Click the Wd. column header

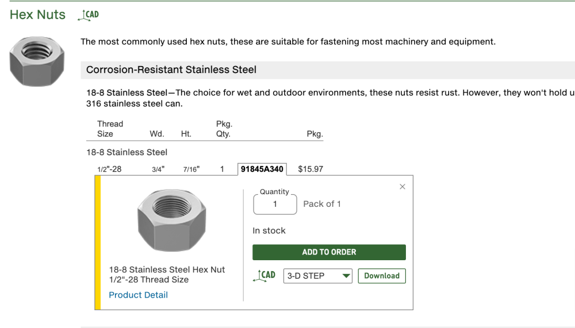[x=157, y=134]
